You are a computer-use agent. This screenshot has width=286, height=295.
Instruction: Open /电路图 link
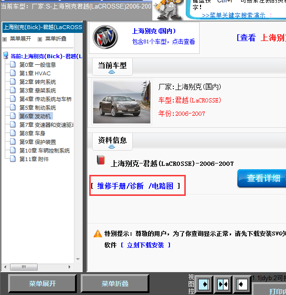(x=161, y=186)
